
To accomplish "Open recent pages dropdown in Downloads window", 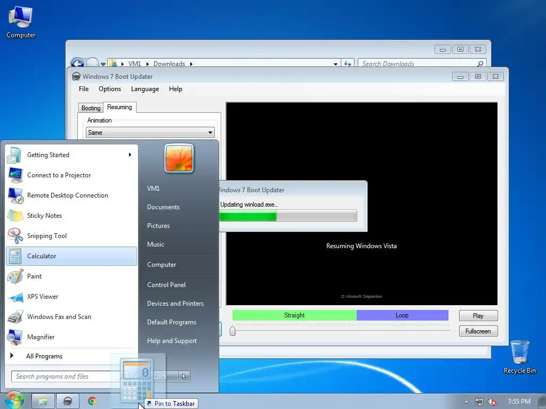I will point(103,64).
